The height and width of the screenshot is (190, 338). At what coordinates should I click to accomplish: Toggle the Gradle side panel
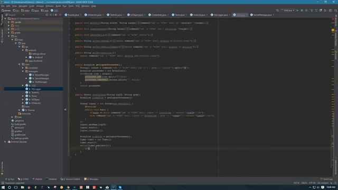336,55
